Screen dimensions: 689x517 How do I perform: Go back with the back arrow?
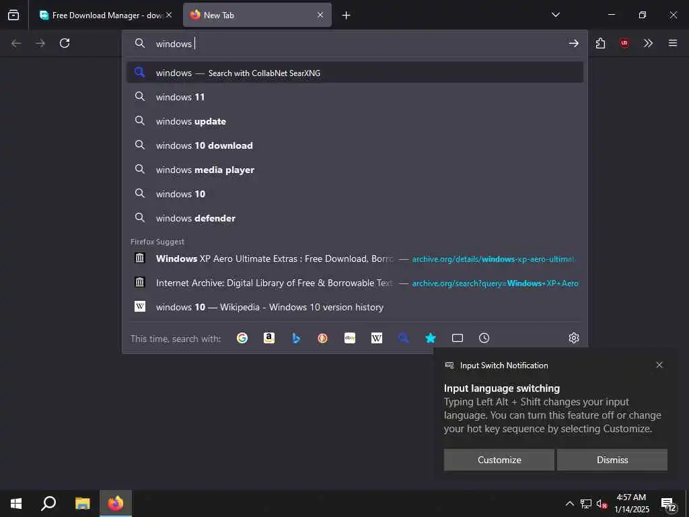pos(16,43)
